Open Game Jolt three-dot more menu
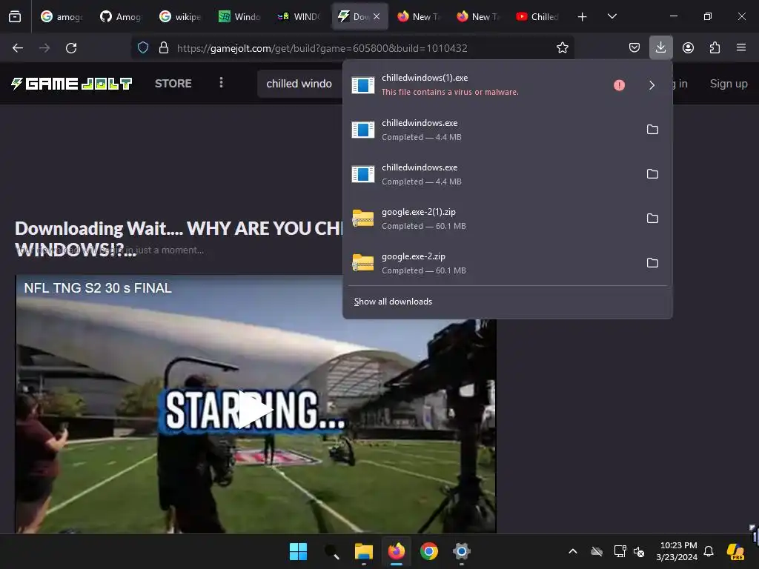Screen dimensions: 759x569 tap(221, 83)
